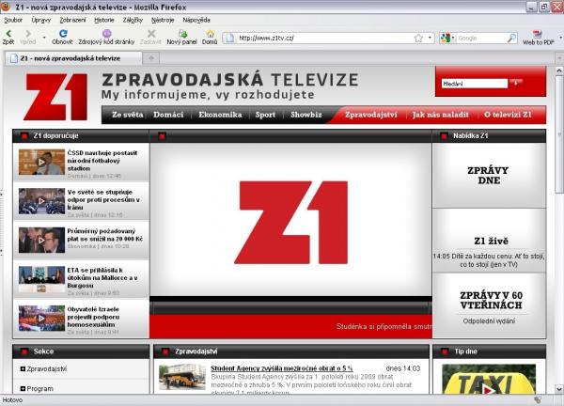Play the Obyvatelé Izraele video thumbnail
This screenshot has height=406, width=564.
click(x=41, y=319)
